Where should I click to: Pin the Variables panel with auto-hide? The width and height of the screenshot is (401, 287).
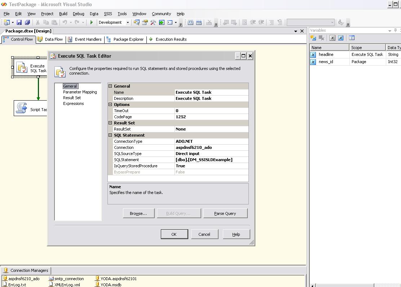pos(395,30)
